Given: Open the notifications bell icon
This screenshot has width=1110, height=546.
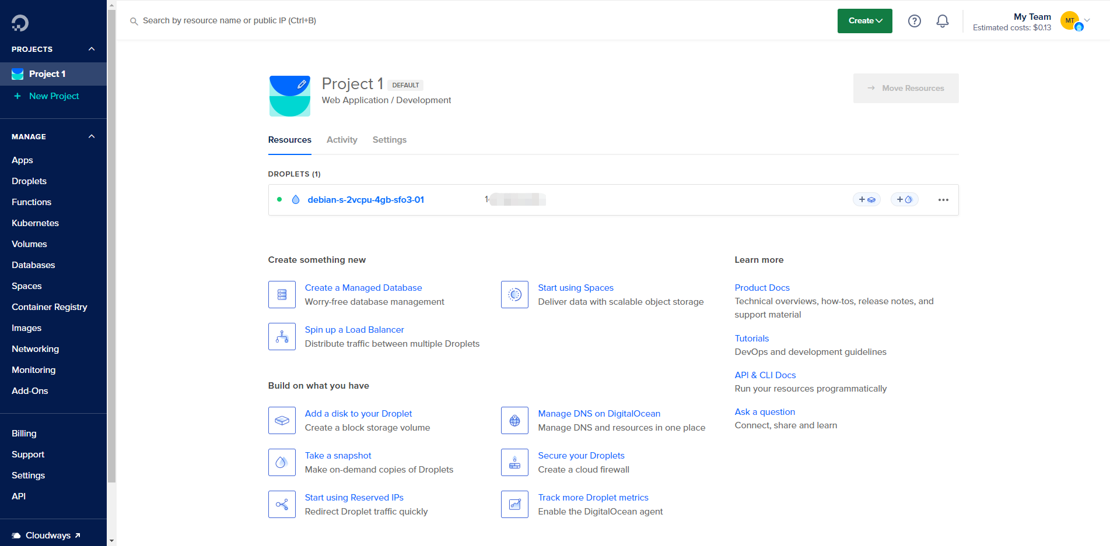Looking at the screenshot, I should point(943,21).
